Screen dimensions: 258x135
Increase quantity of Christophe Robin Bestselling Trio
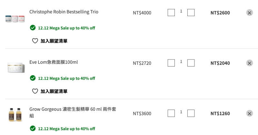pos(191,13)
